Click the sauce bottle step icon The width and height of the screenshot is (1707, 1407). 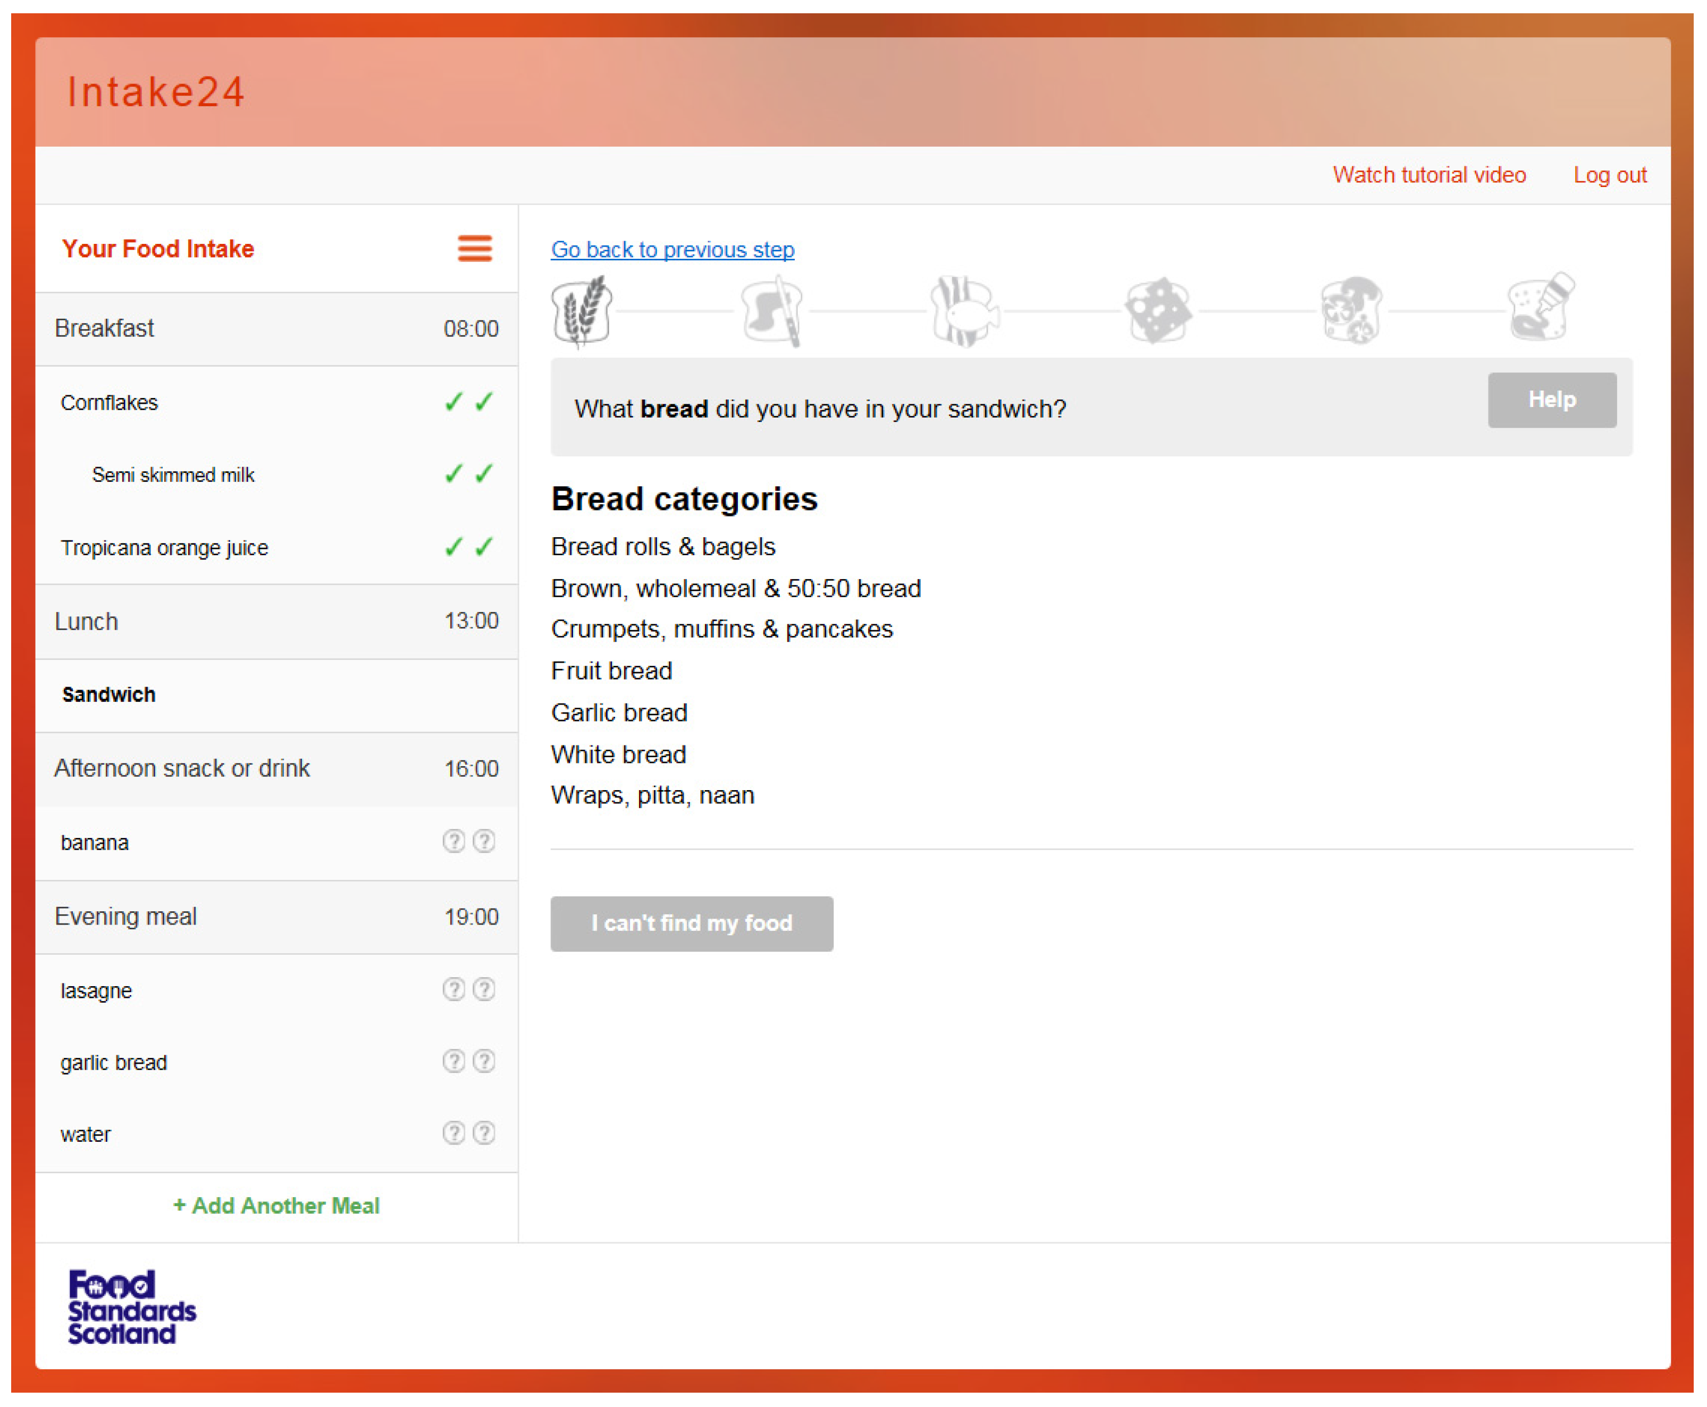pyautogui.click(x=1541, y=308)
